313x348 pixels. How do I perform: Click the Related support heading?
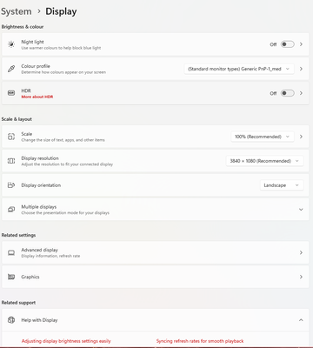click(18, 303)
